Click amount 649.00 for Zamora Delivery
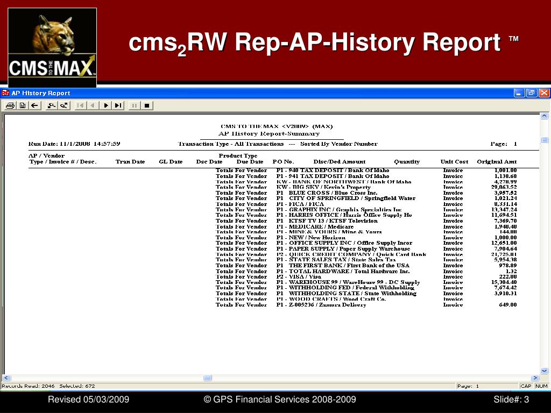Image resolution: width=551 pixels, height=413 pixels. (508, 305)
